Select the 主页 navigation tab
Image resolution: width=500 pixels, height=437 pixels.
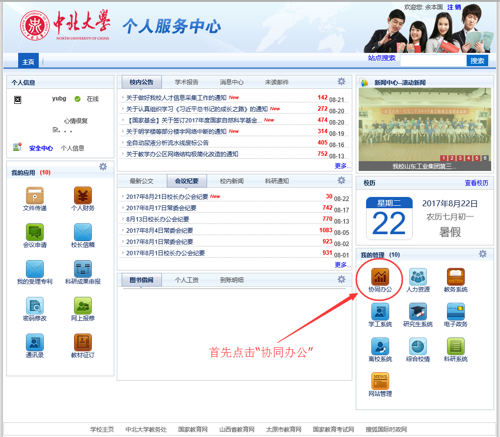(x=28, y=62)
